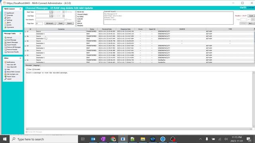Collapse message 56 row

pyautogui.click(x=25, y=36)
